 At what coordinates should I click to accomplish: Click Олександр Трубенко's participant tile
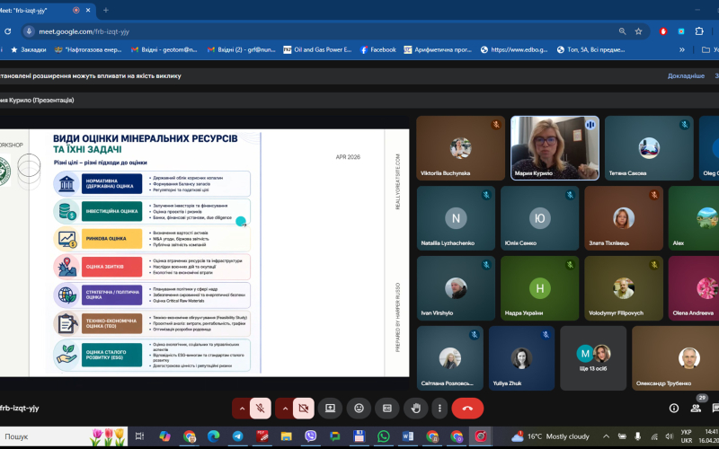pos(676,358)
